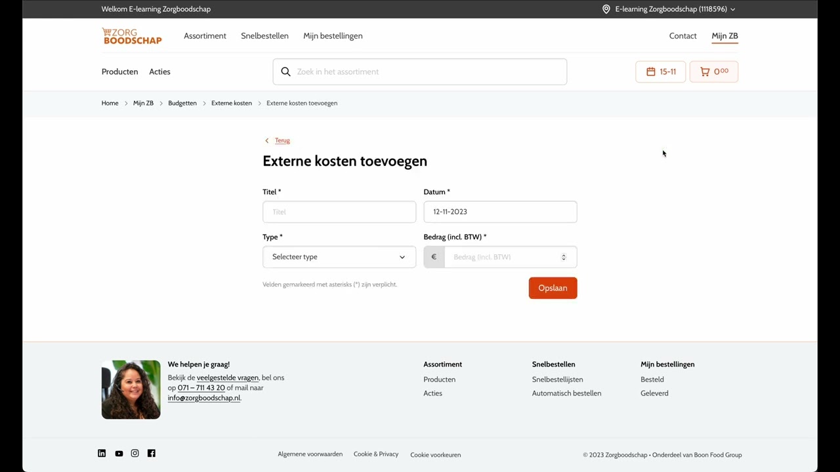
Task: Open Cookie voorkeuren link
Action: tap(436, 455)
